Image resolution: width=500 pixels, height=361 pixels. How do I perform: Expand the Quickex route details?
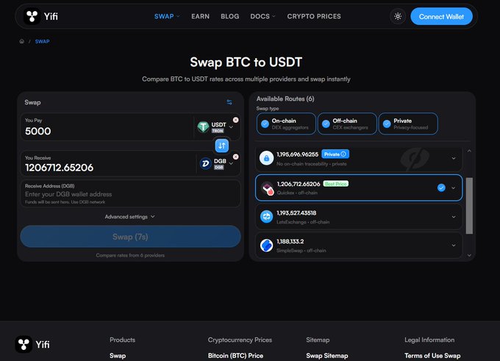(454, 188)
